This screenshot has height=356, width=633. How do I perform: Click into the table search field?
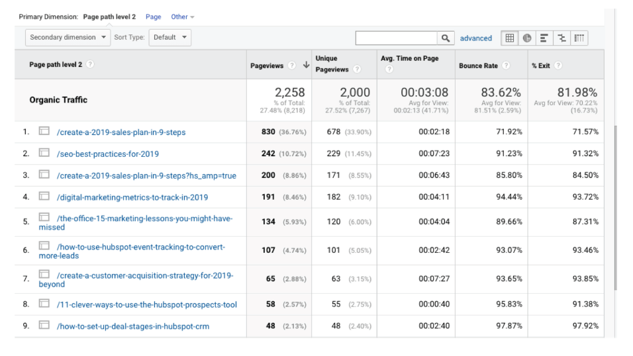click(x=397, y=38)
